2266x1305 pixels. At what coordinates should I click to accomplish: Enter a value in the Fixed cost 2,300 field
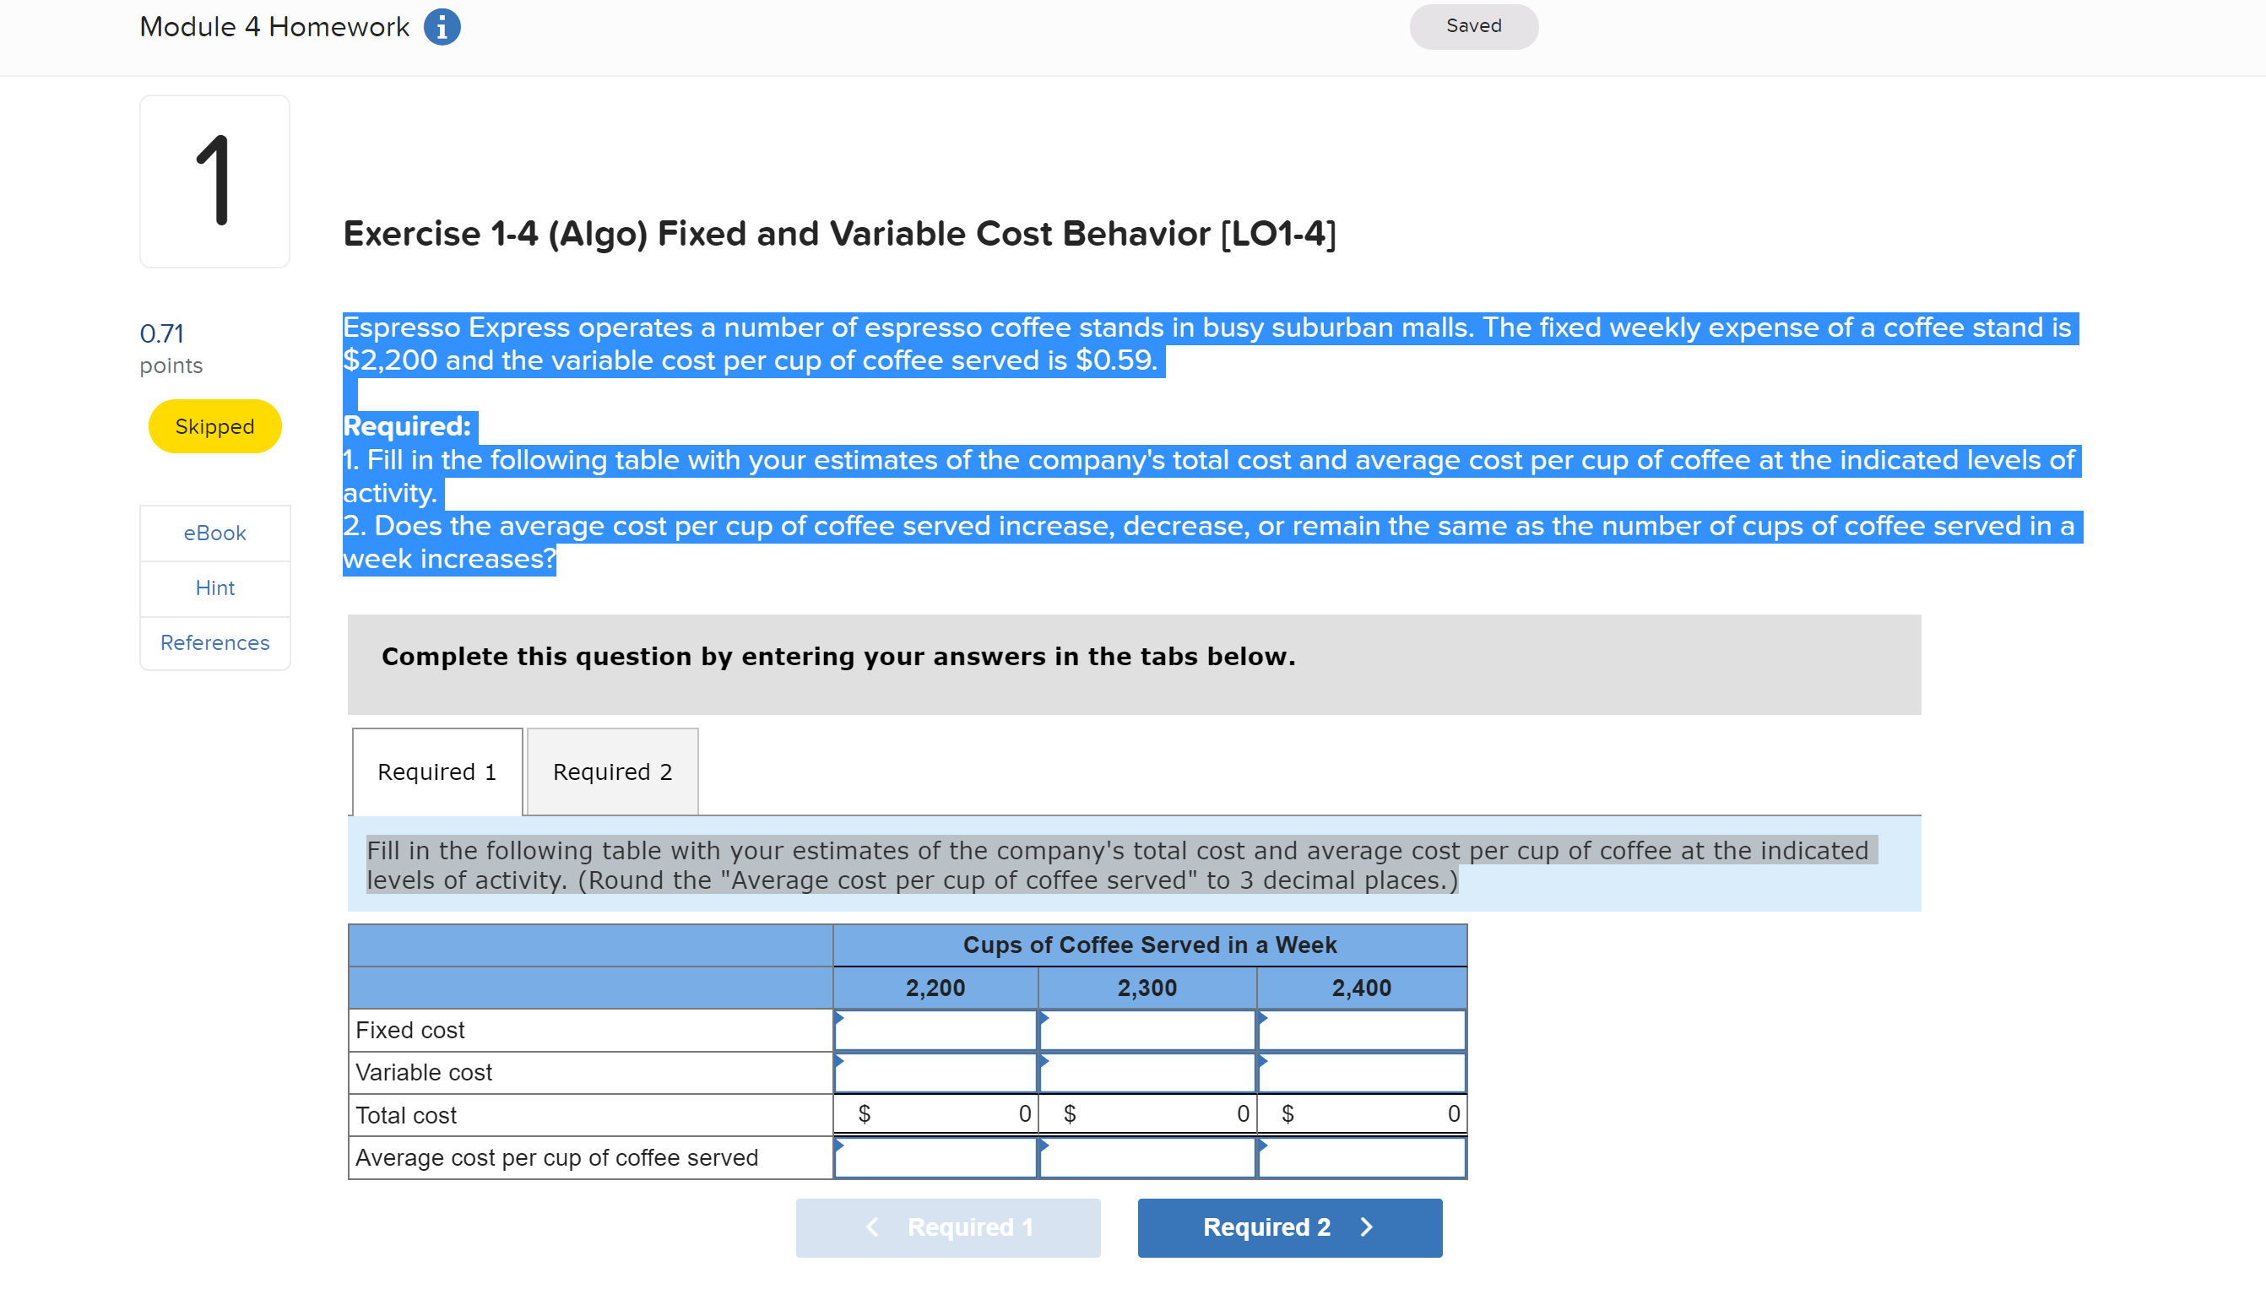click(1148, 1030)
